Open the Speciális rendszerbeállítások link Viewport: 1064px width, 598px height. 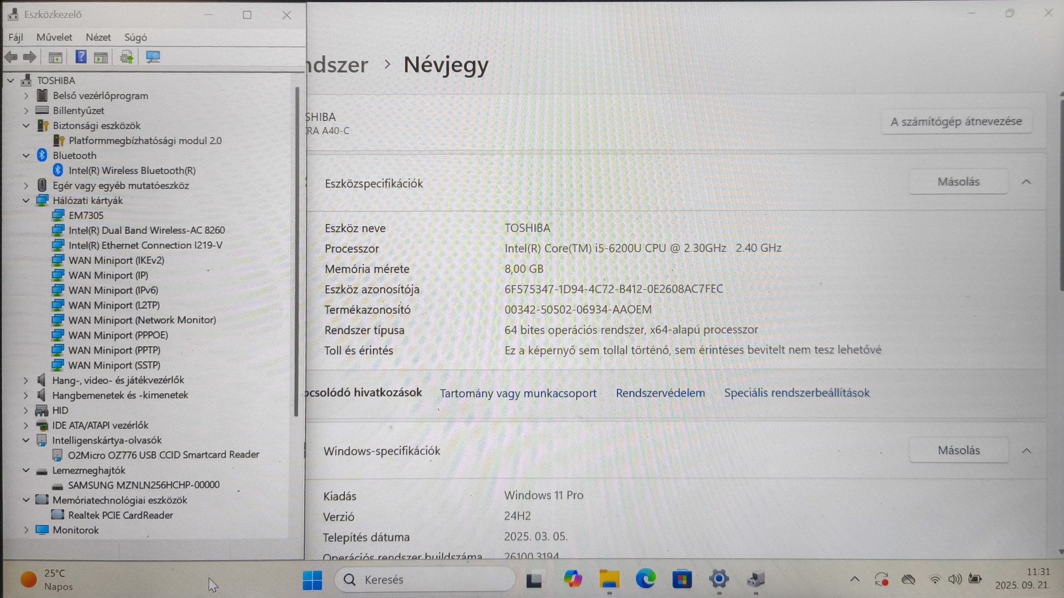tap(797, 393)
